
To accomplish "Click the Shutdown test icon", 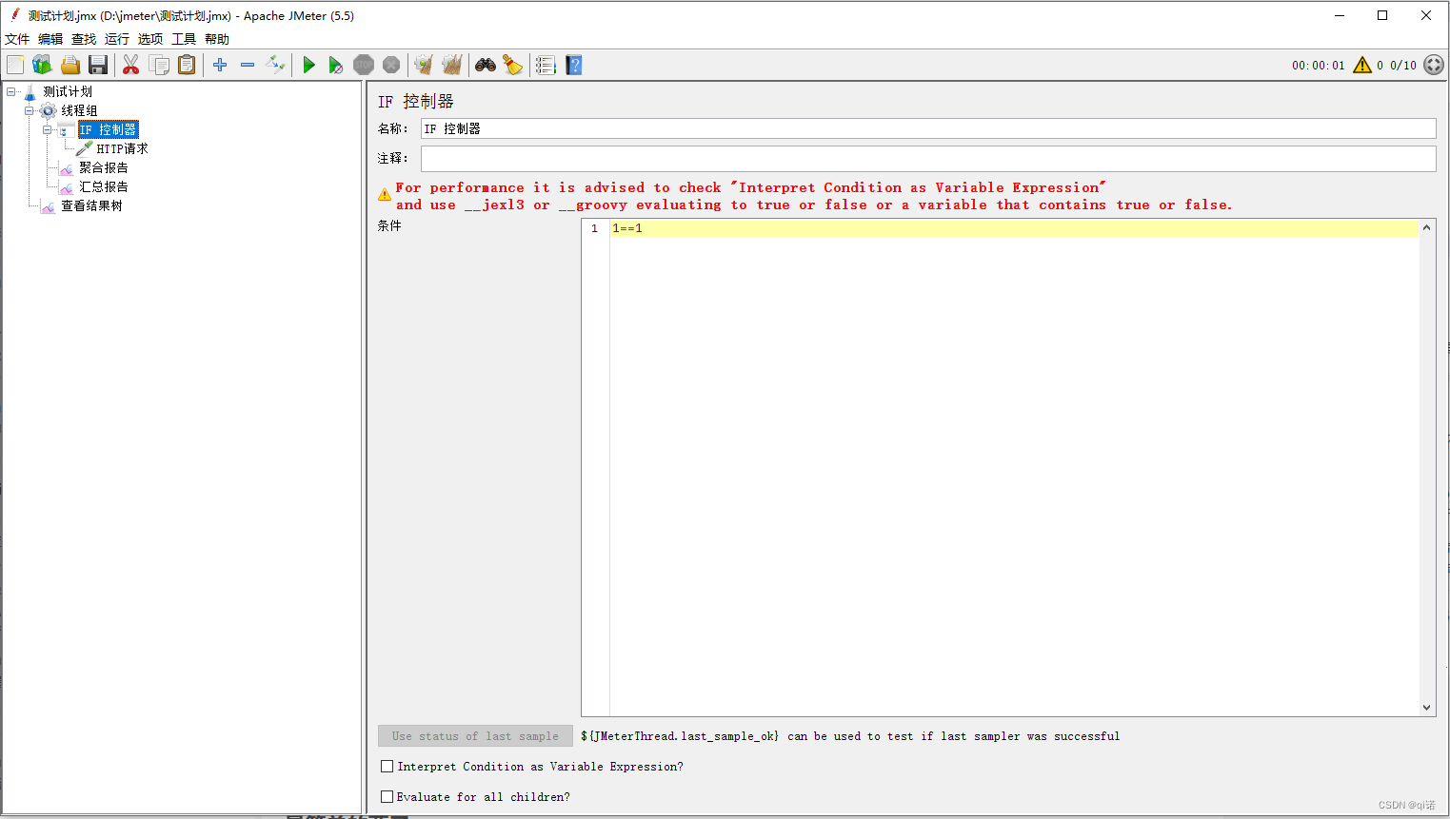I will coord(391,65).
